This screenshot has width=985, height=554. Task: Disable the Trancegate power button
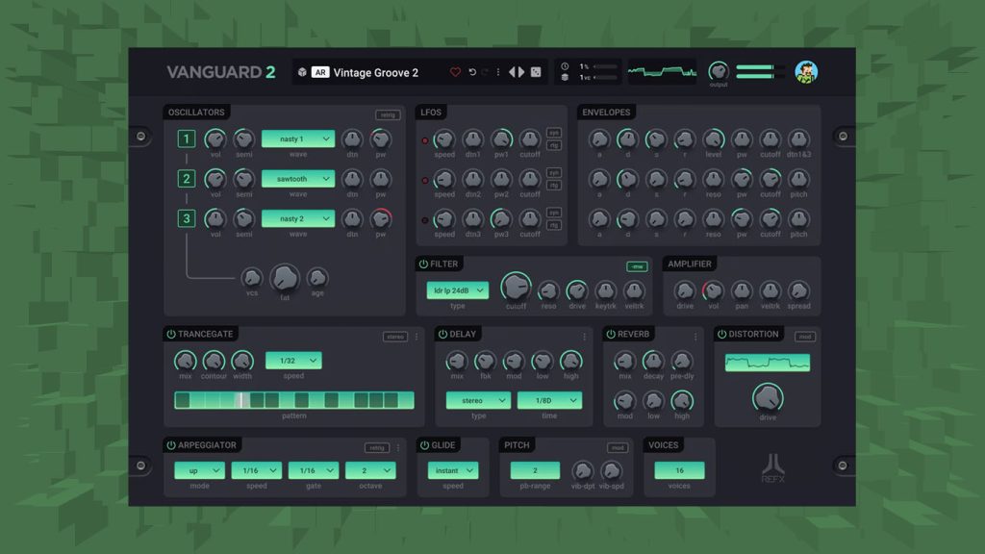[171, 334]
